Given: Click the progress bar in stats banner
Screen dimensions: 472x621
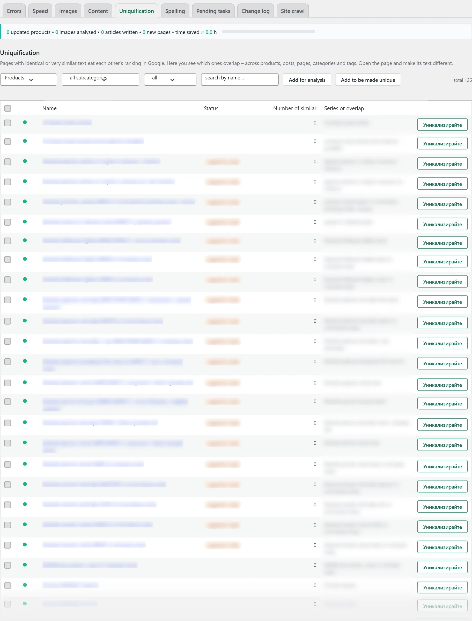Looking at the screenshot, I should [x=269, y=32].
